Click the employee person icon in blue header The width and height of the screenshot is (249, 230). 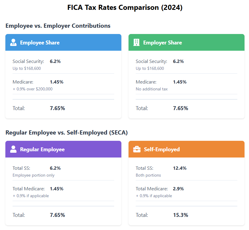pos(13,42)
